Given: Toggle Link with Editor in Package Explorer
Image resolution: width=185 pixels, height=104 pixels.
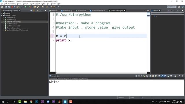Looking at the screenshot, I should (x=34, y=11).
